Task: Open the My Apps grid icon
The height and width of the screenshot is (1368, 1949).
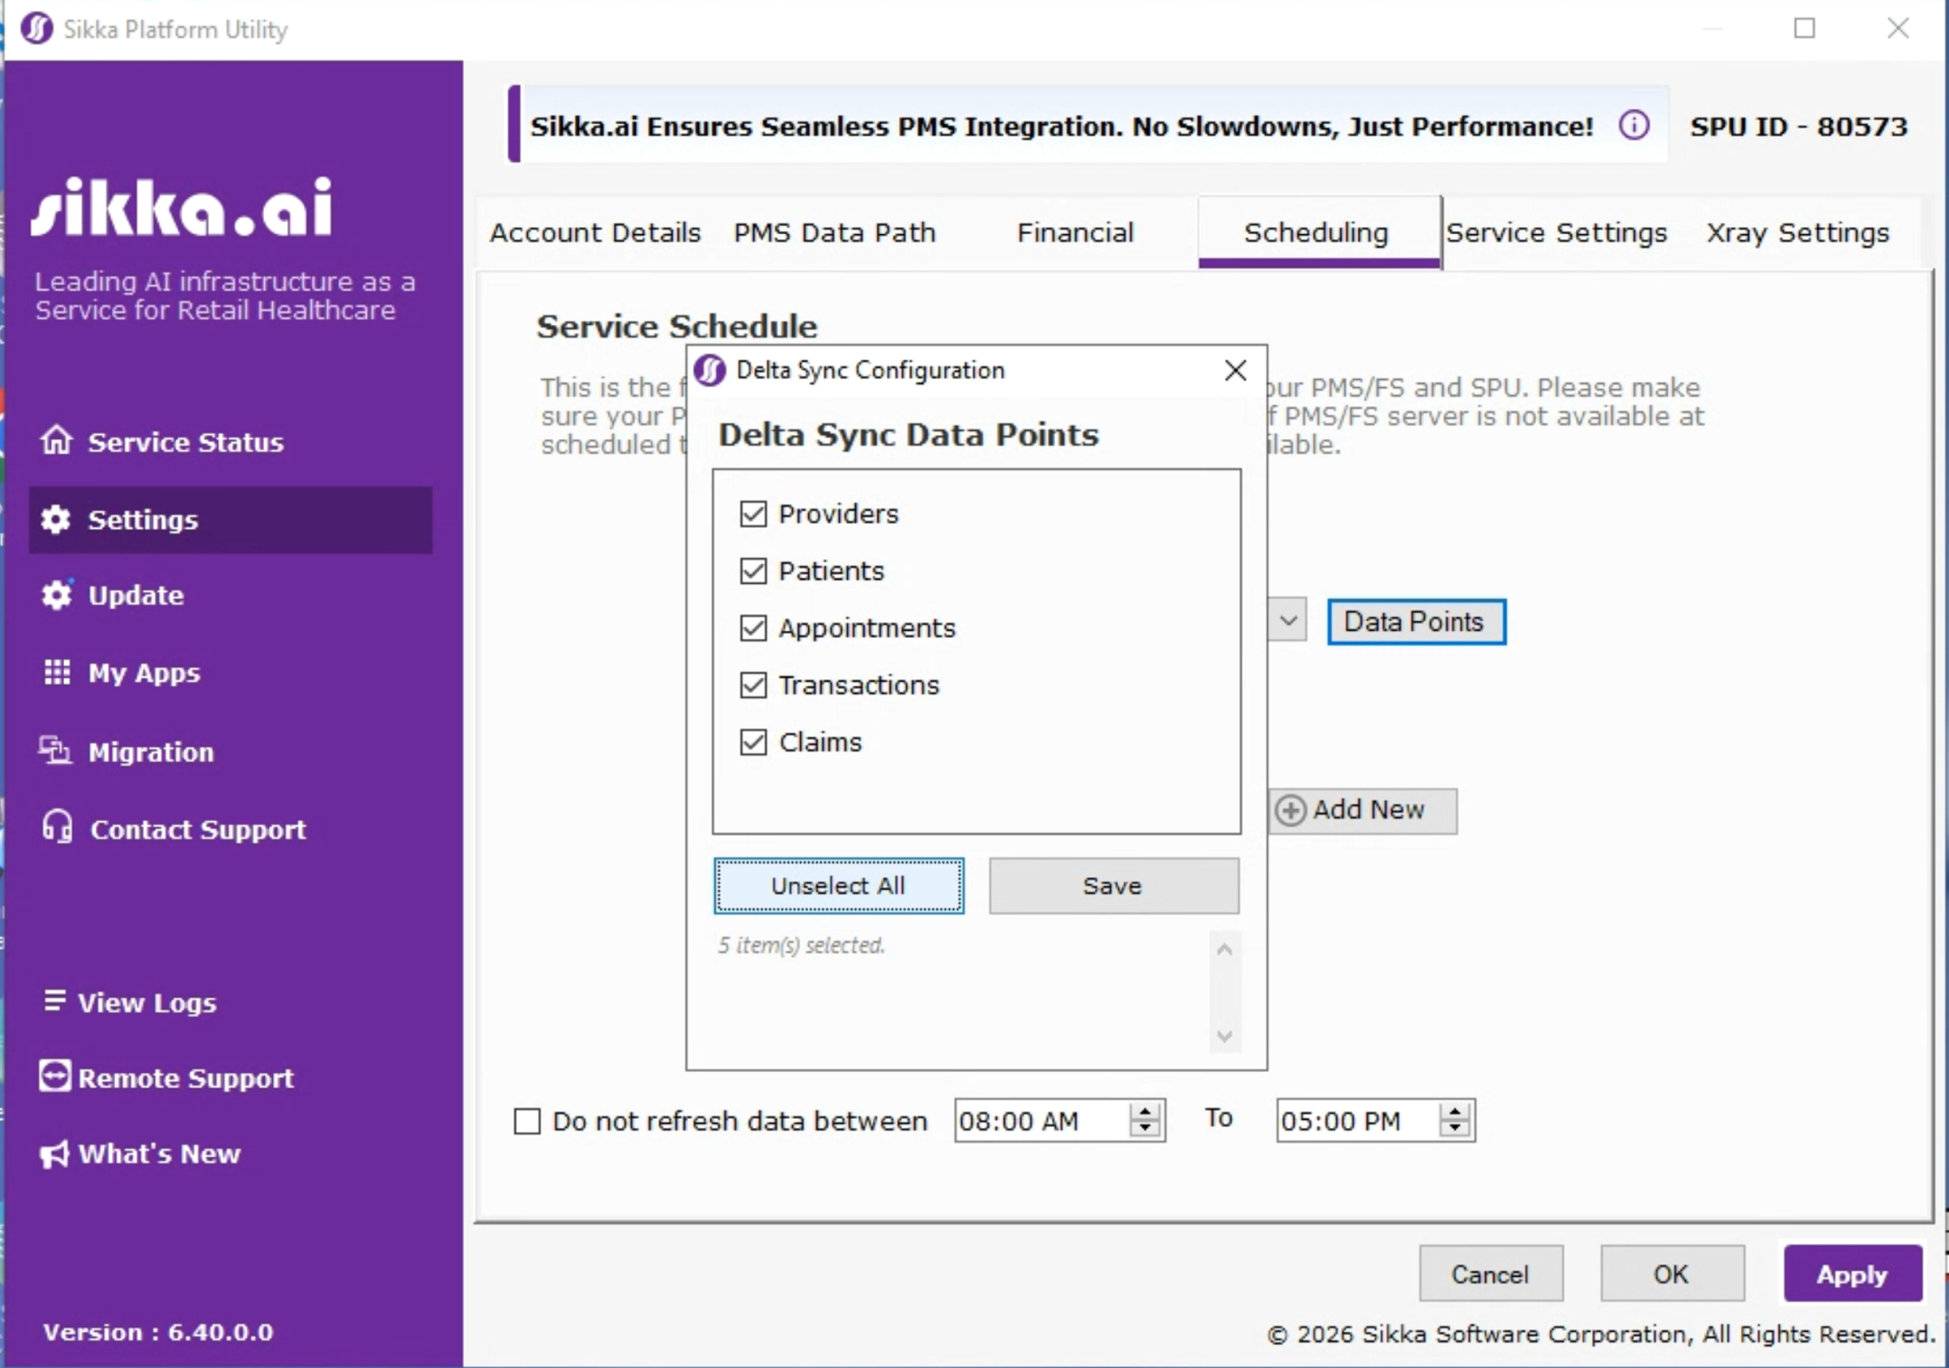Action: 57,672
